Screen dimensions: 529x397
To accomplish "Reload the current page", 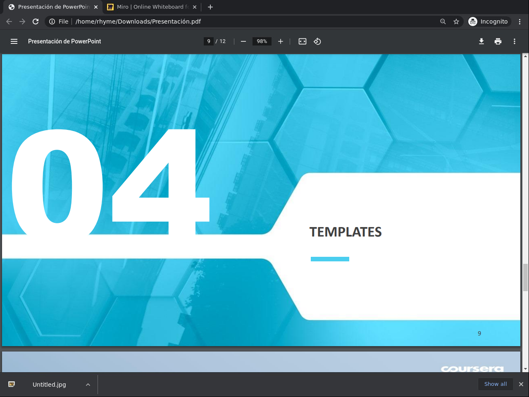I will tap(36, 22).
